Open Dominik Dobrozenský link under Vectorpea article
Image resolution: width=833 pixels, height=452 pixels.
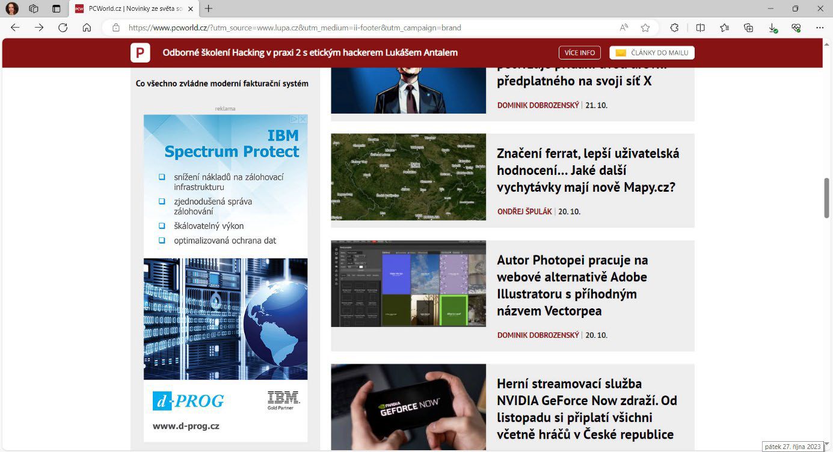tap(538, 335)
